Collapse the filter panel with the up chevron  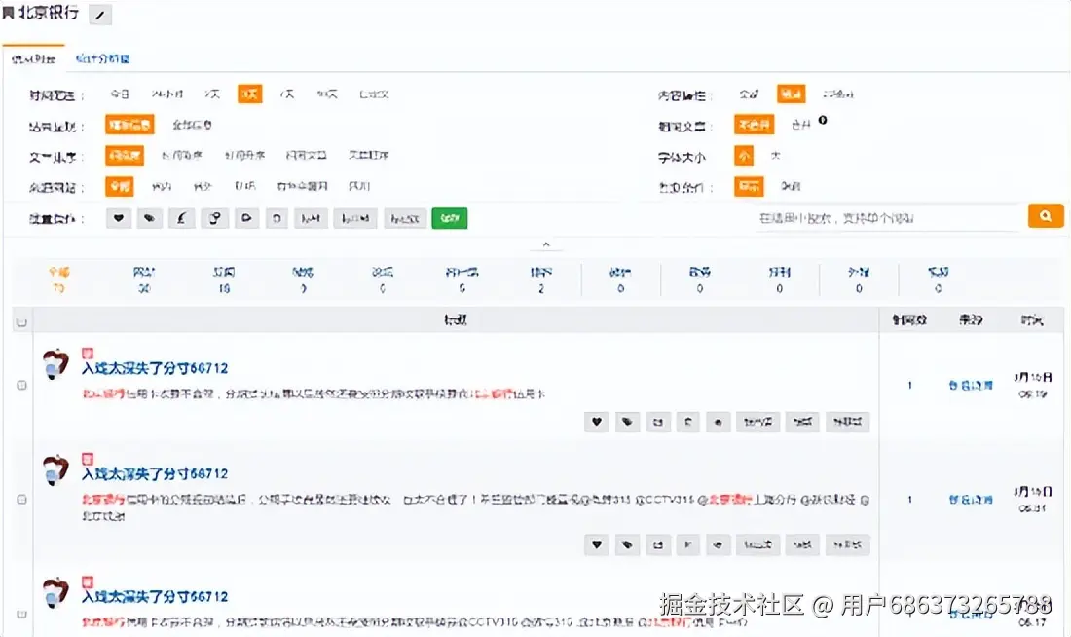point(546,244)
